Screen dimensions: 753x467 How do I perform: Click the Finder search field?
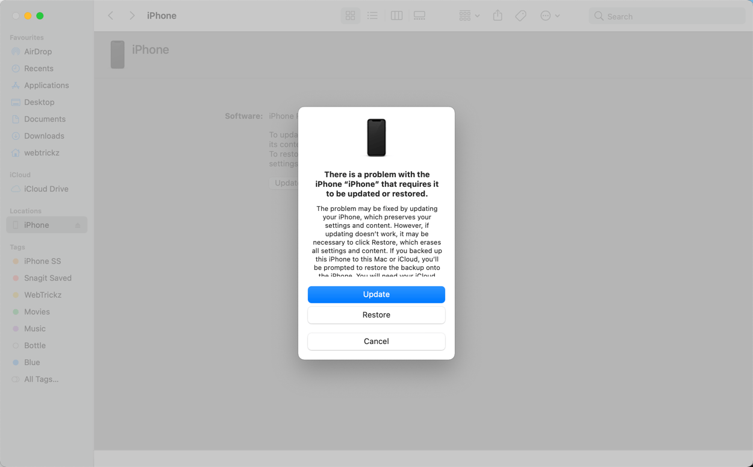[667, 16]
